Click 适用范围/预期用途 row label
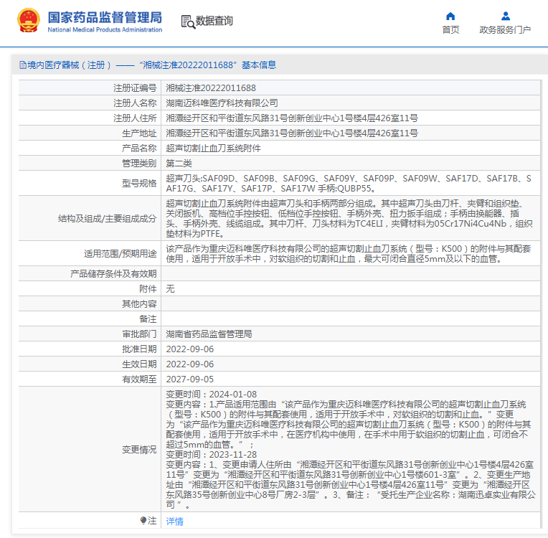Image resolution: width=548 pixels, height=538 pixels. click(x=121, y=253)
